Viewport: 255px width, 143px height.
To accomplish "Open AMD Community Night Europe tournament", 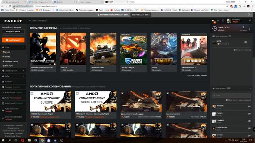I will (x=51, y=104).
